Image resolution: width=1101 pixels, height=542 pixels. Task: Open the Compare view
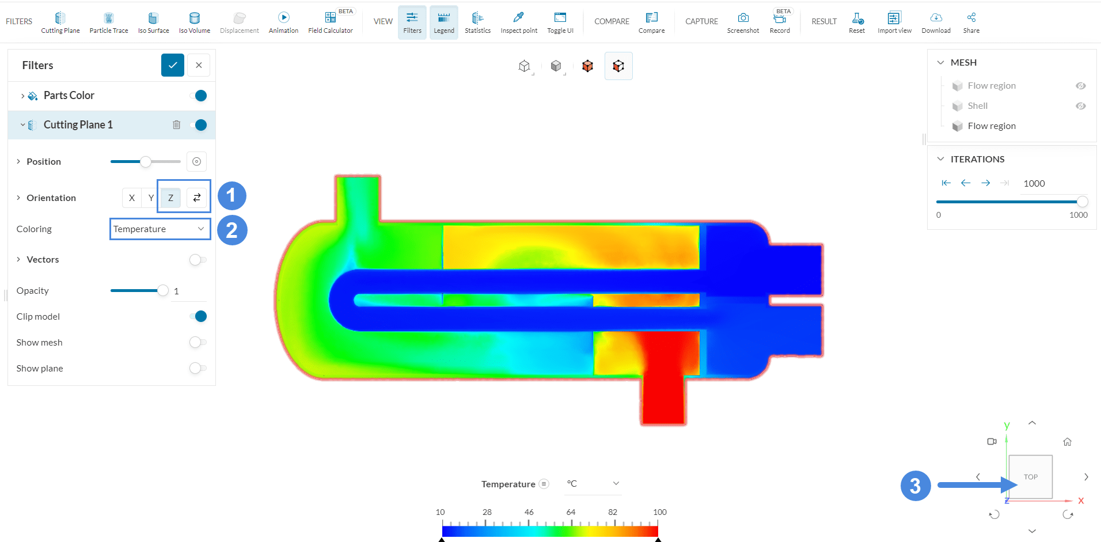click(x=651, y=21)
